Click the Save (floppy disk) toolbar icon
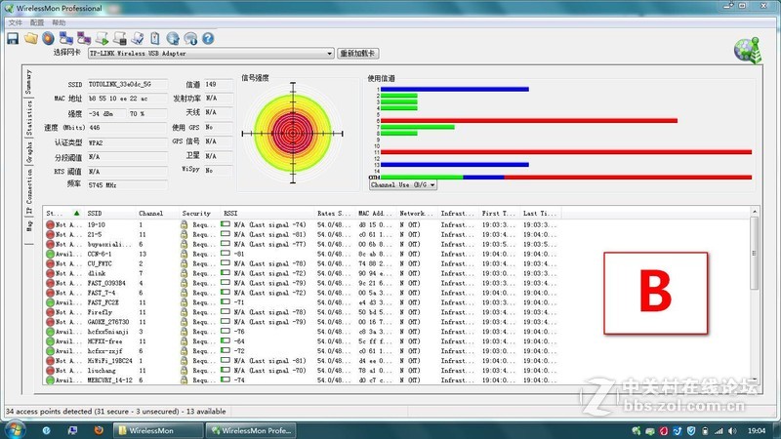The image size is (781, 439). (x=13, y=38)
